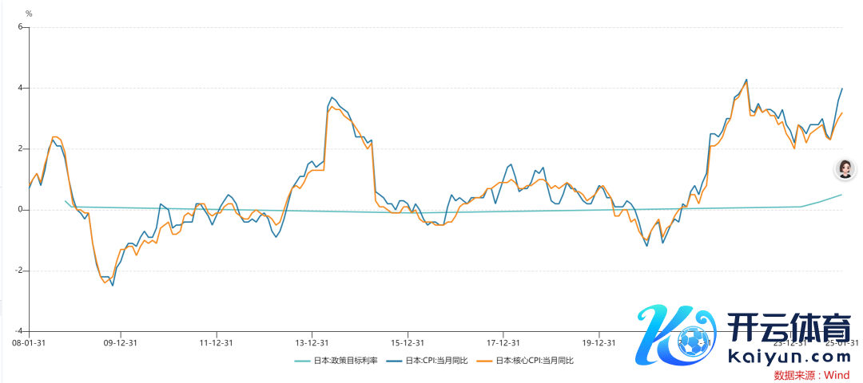This screenshot has height=383, width=863.
Task: Click the 13-12-31 date on the x-axis
Action: 312,342
